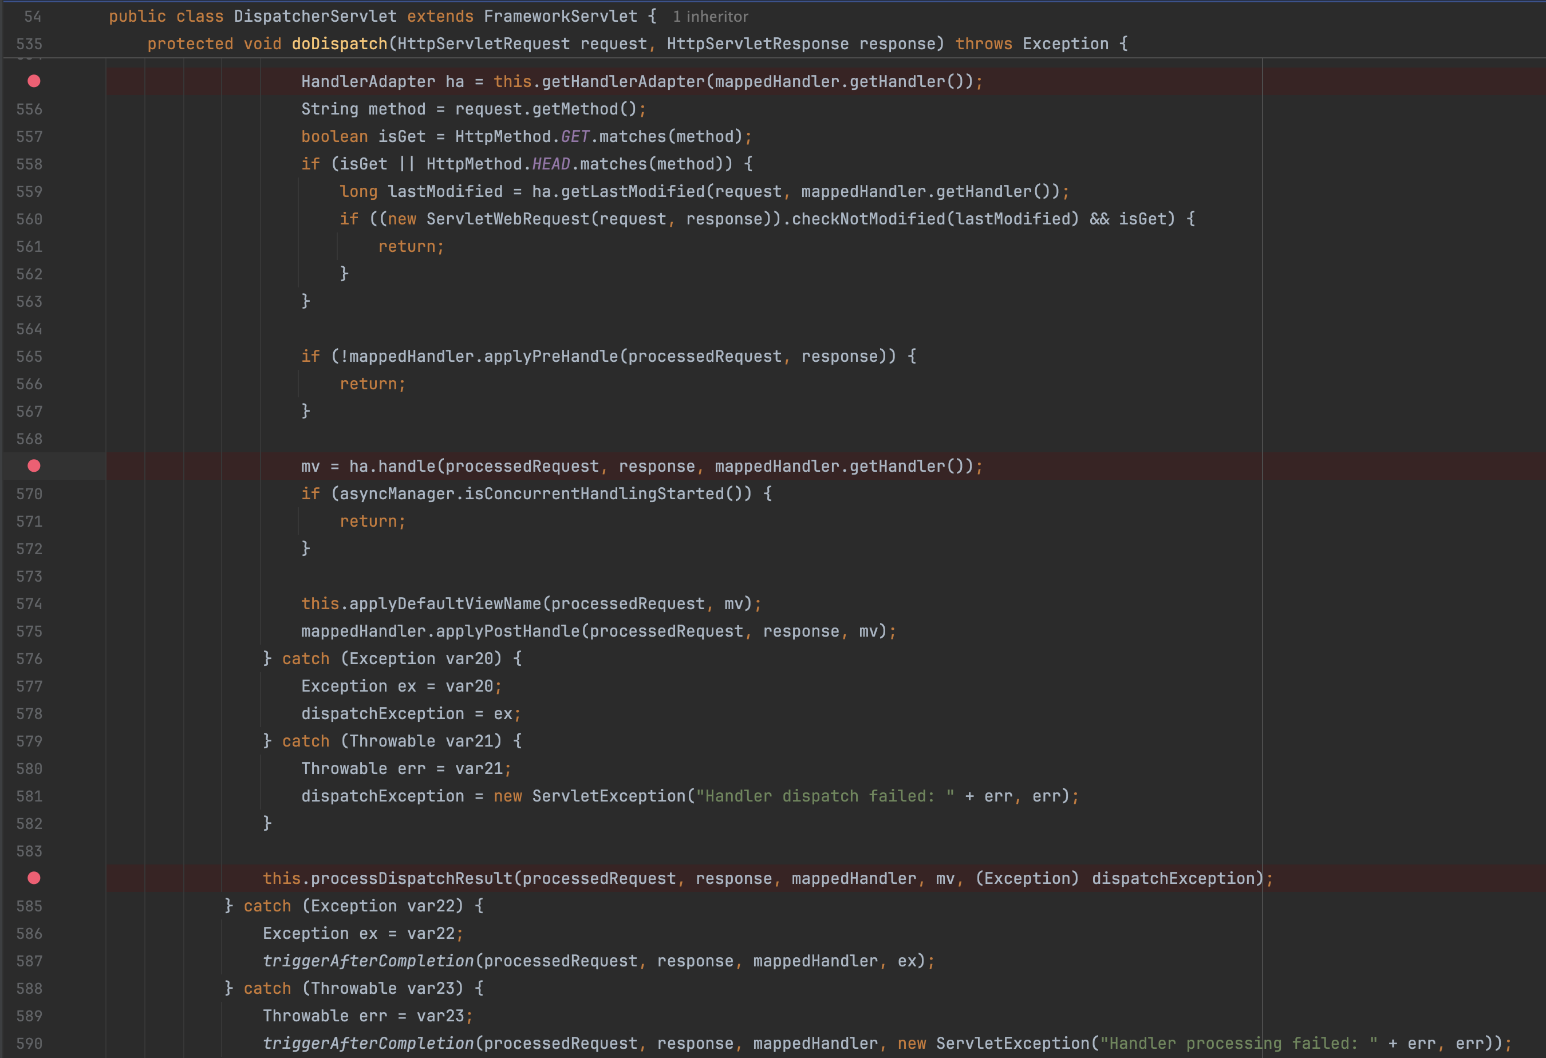The height and width of the screenshot is (1058, 1546).
Task: Click triggerAfterCompletion on line 587
Action: [368, 961]
